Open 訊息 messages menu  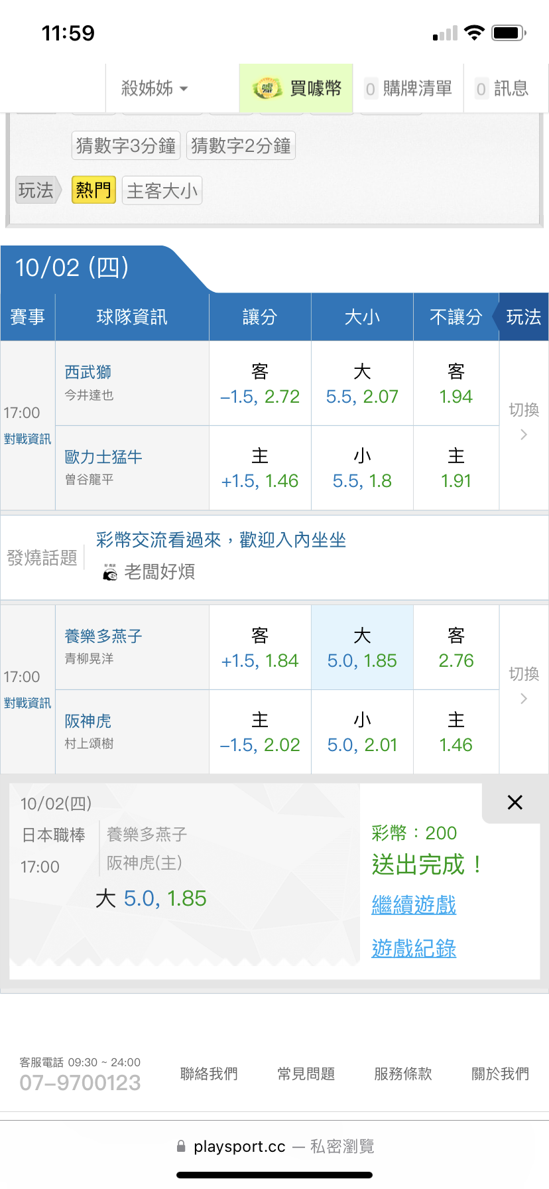pos(502,88)
